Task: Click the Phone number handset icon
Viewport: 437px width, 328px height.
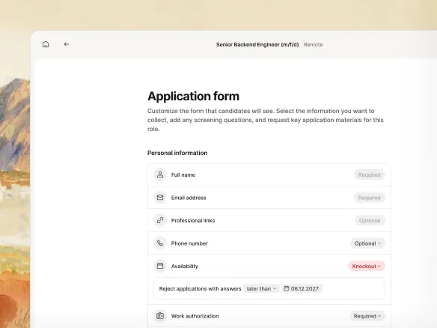Action: [160, 243]
